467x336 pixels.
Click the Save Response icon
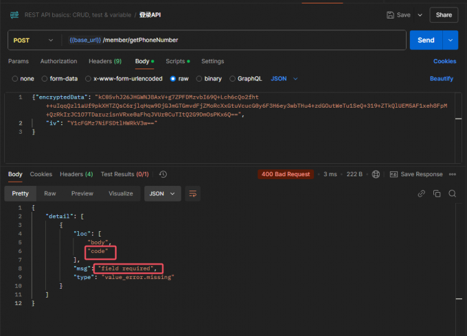(394, 174)
